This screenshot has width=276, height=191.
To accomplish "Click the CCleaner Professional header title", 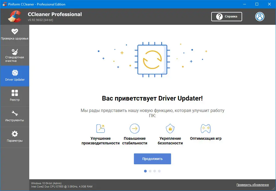I will (55, 14).
